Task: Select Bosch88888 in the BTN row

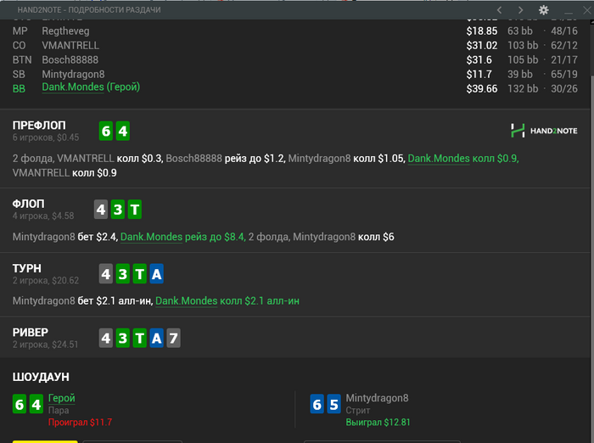Action: point(70,60)
